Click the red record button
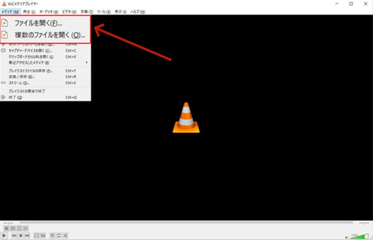Image resolution: width=373 pixels, height=240 pixels. [x=7, y=228]
